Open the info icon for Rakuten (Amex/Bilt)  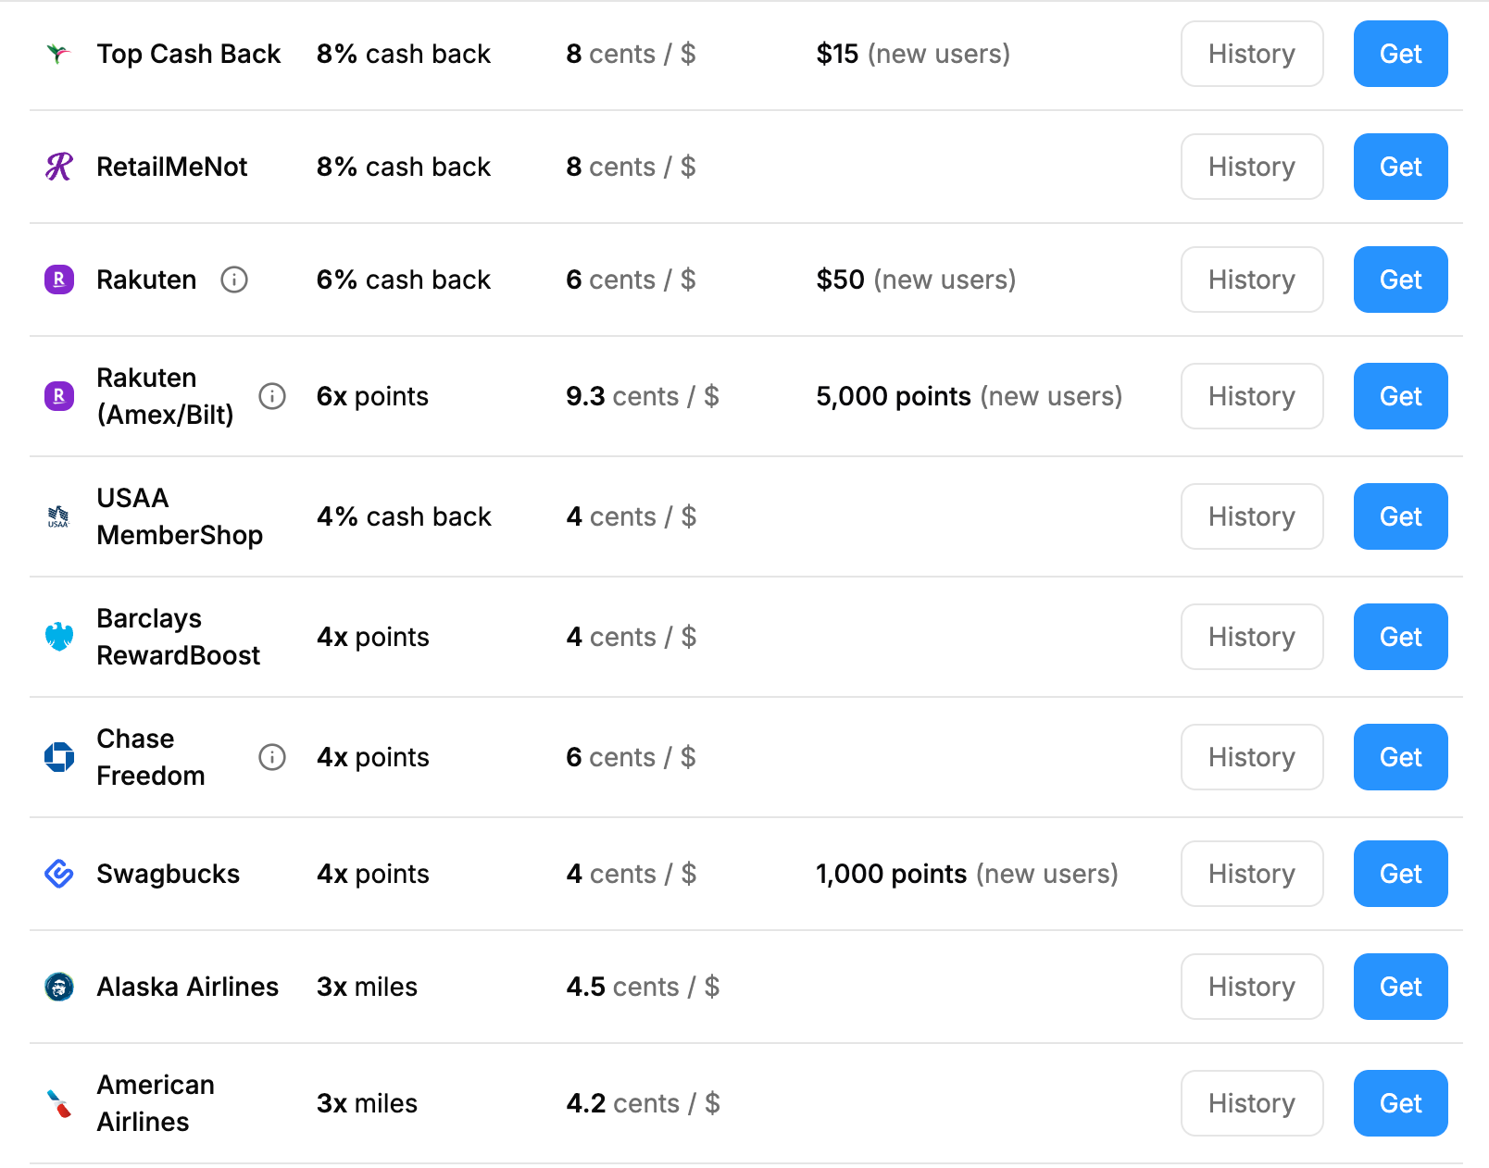pos(272,396)
